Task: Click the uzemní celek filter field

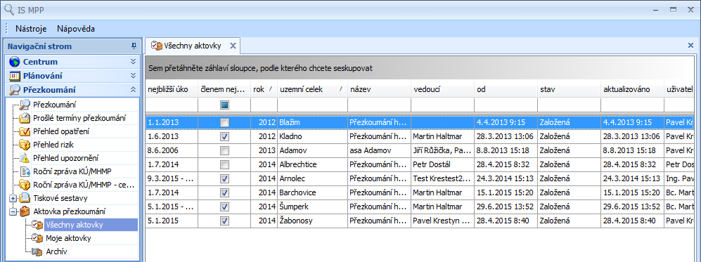Action: click(x=312, y=105)
